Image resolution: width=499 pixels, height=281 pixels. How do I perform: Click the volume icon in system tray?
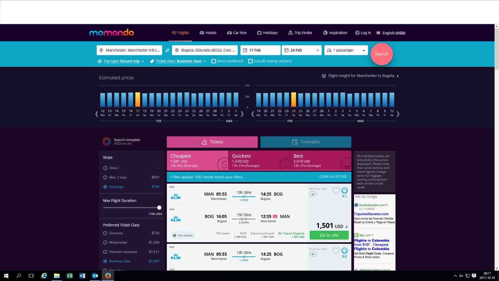tap(461, 276)
